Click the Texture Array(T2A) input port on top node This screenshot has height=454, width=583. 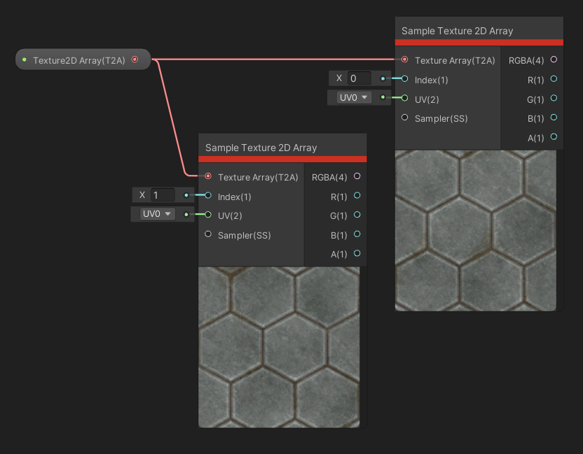[404, 60]
